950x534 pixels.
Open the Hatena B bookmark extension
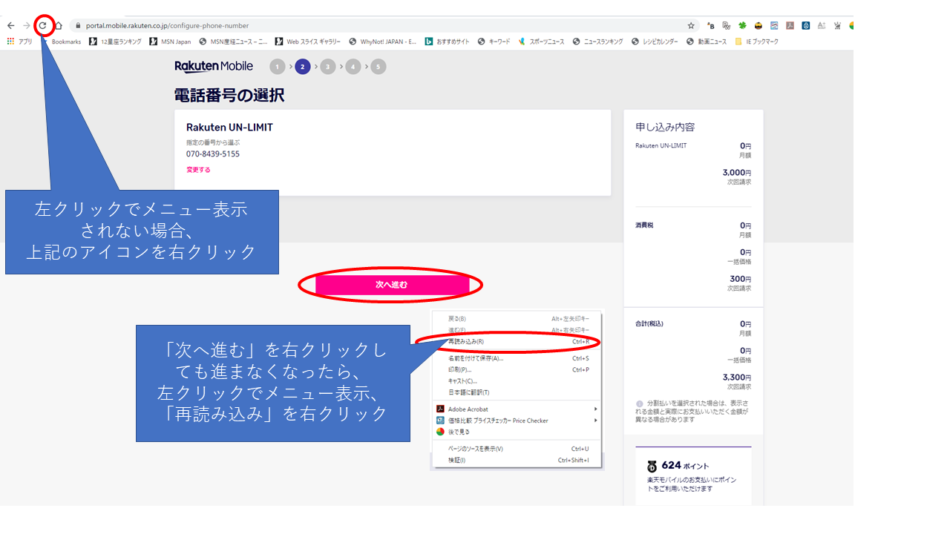710,25
